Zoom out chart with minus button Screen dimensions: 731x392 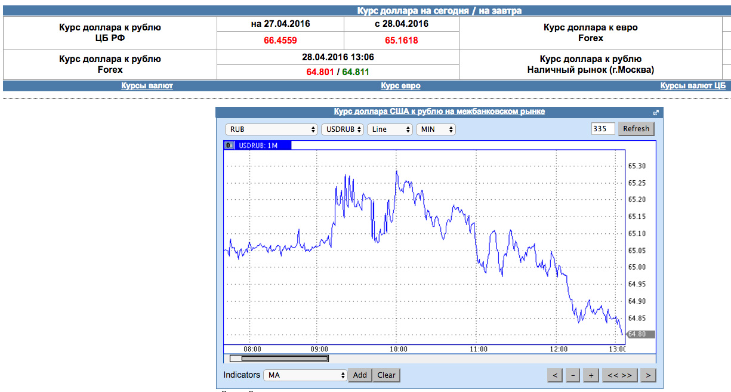pos(572,375)
